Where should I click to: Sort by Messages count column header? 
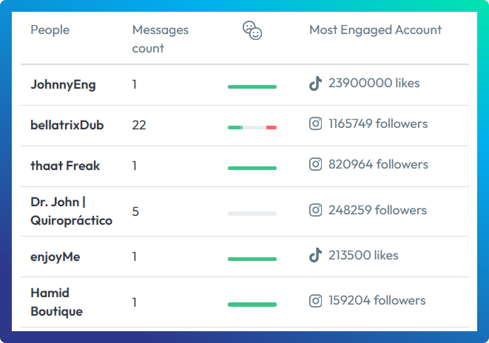click(x=160, y=39)
